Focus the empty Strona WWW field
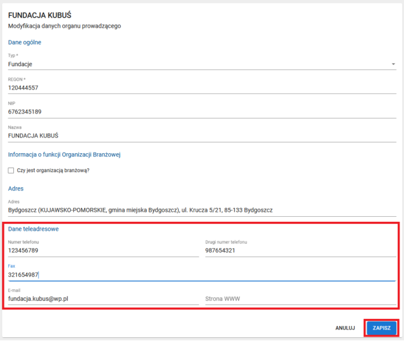This screenshot has height=341, width=404. (x=300, y=299)
